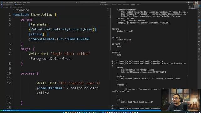Open the File menu
201x113 pixels.
click(4, 2)
